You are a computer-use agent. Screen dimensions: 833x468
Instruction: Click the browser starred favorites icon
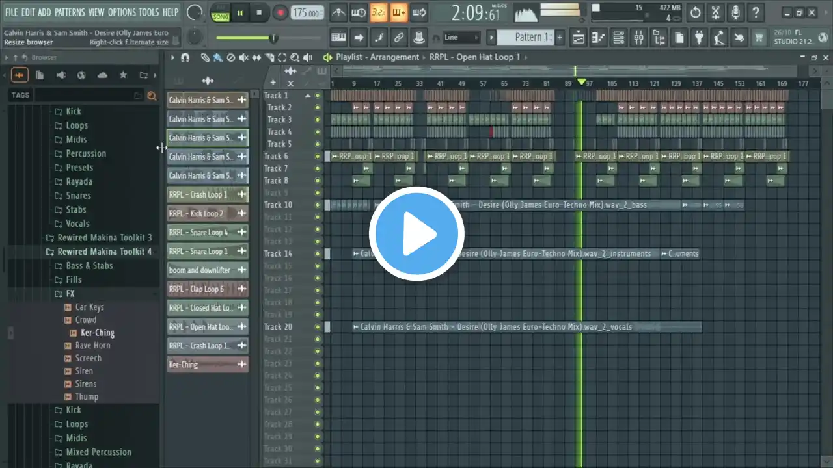pos(123,75)
